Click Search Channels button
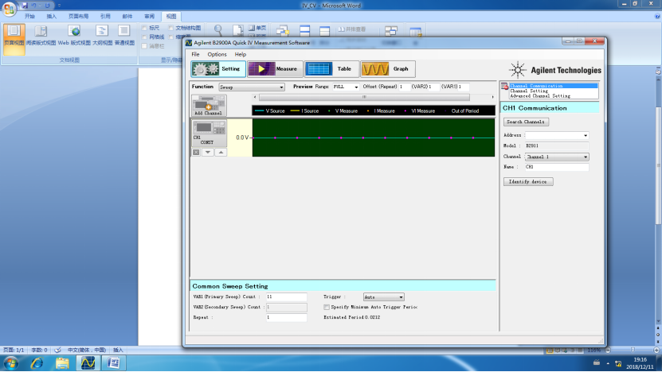This screenshot has width=662, height=372. pos(526,122)
